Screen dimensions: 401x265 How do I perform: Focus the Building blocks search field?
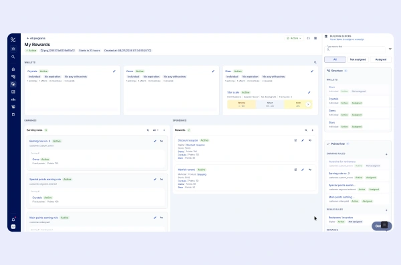[356, 49]
